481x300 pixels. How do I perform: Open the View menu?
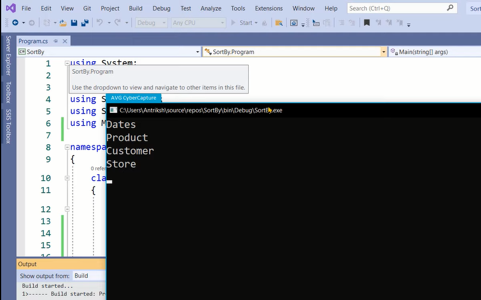click(x=67, y=8)
